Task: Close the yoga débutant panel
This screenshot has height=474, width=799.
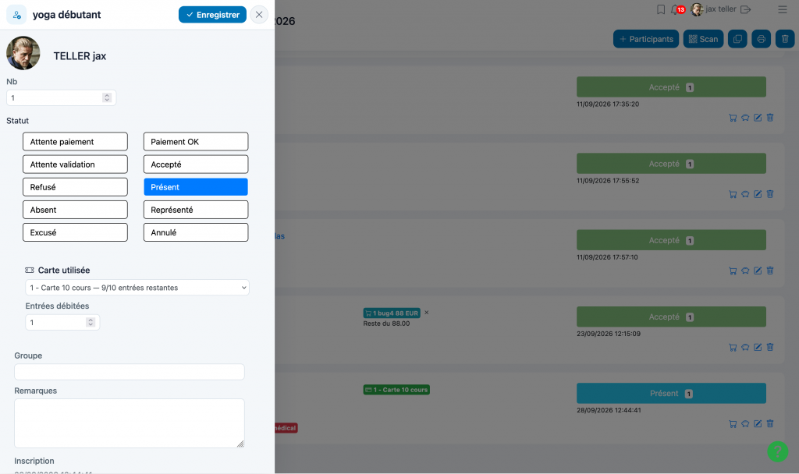Action: point(259,15)
